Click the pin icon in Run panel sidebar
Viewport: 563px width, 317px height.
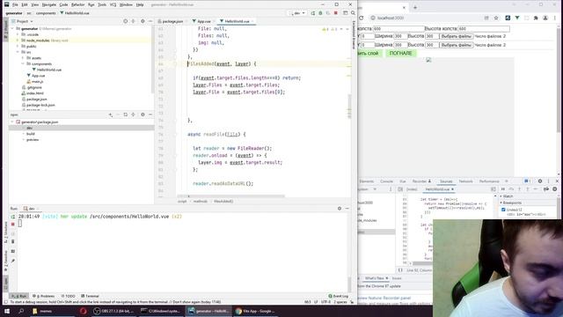tap(13, 261)
